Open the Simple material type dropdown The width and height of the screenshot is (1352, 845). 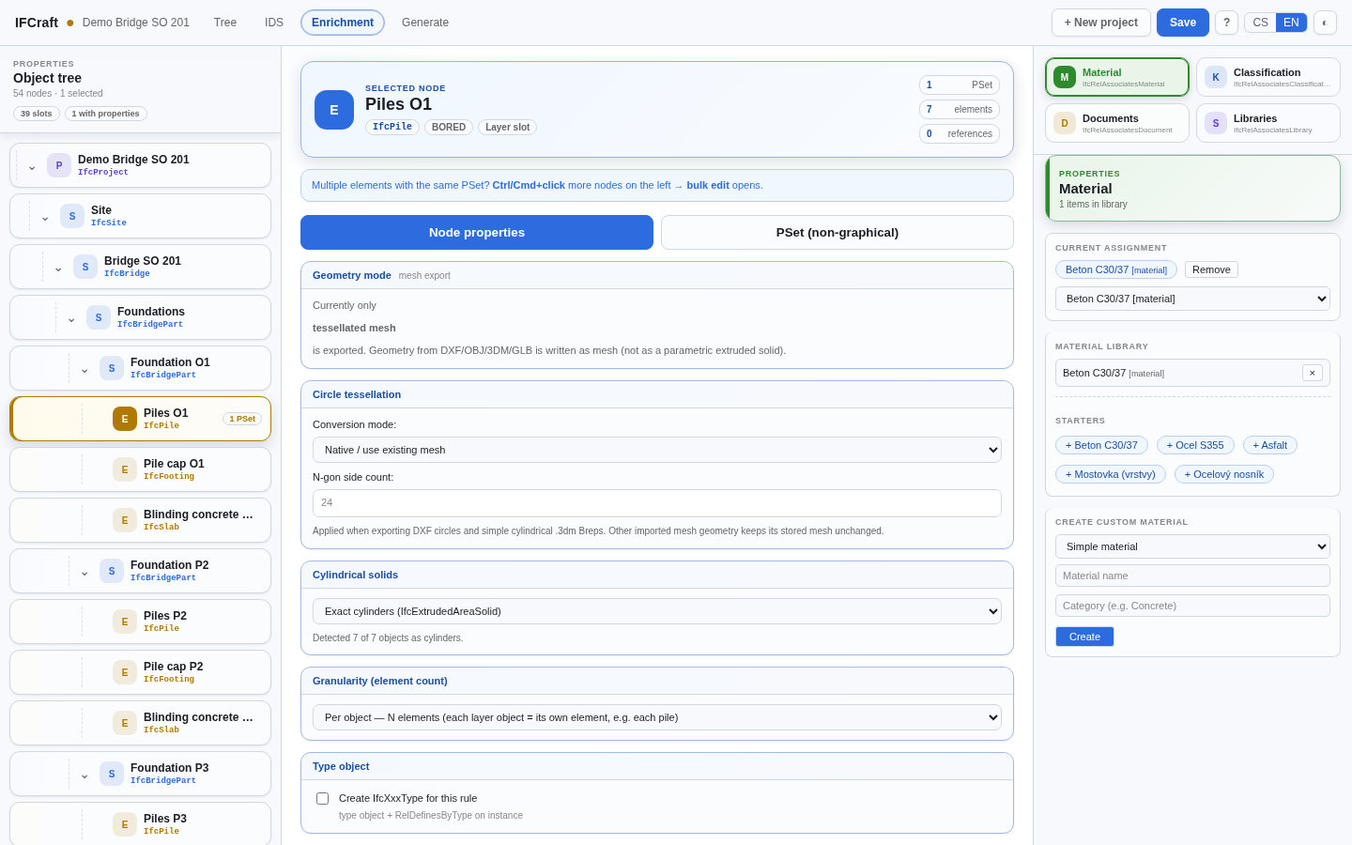pos(1192,546)
